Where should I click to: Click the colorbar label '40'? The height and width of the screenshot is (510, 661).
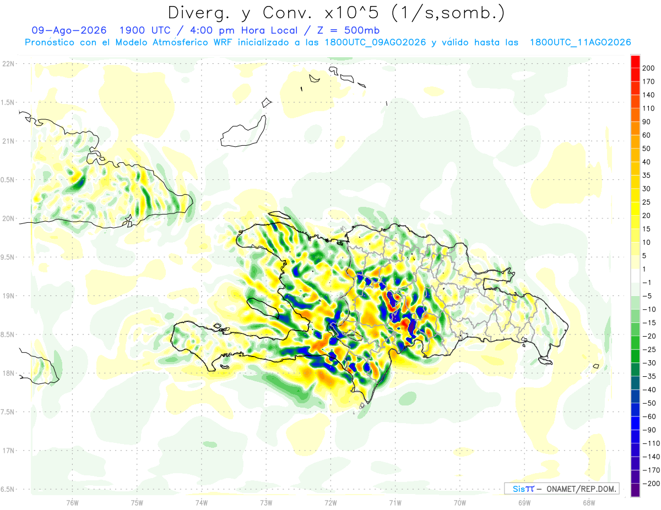point(647,162)
